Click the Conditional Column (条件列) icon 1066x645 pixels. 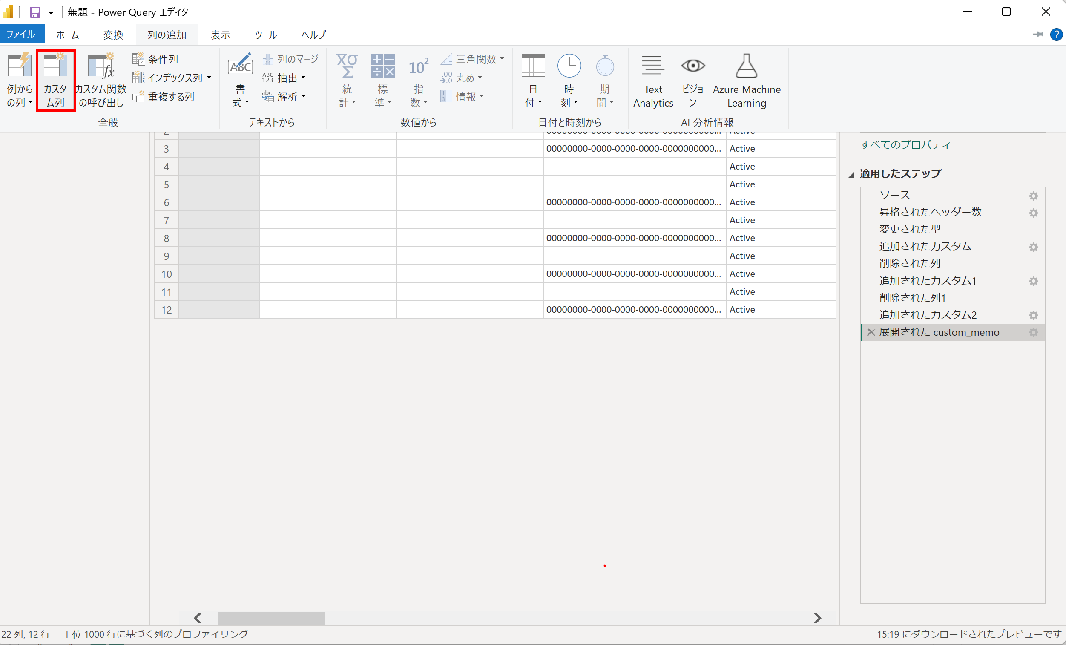pyautogui.click(x=138, y=59)
